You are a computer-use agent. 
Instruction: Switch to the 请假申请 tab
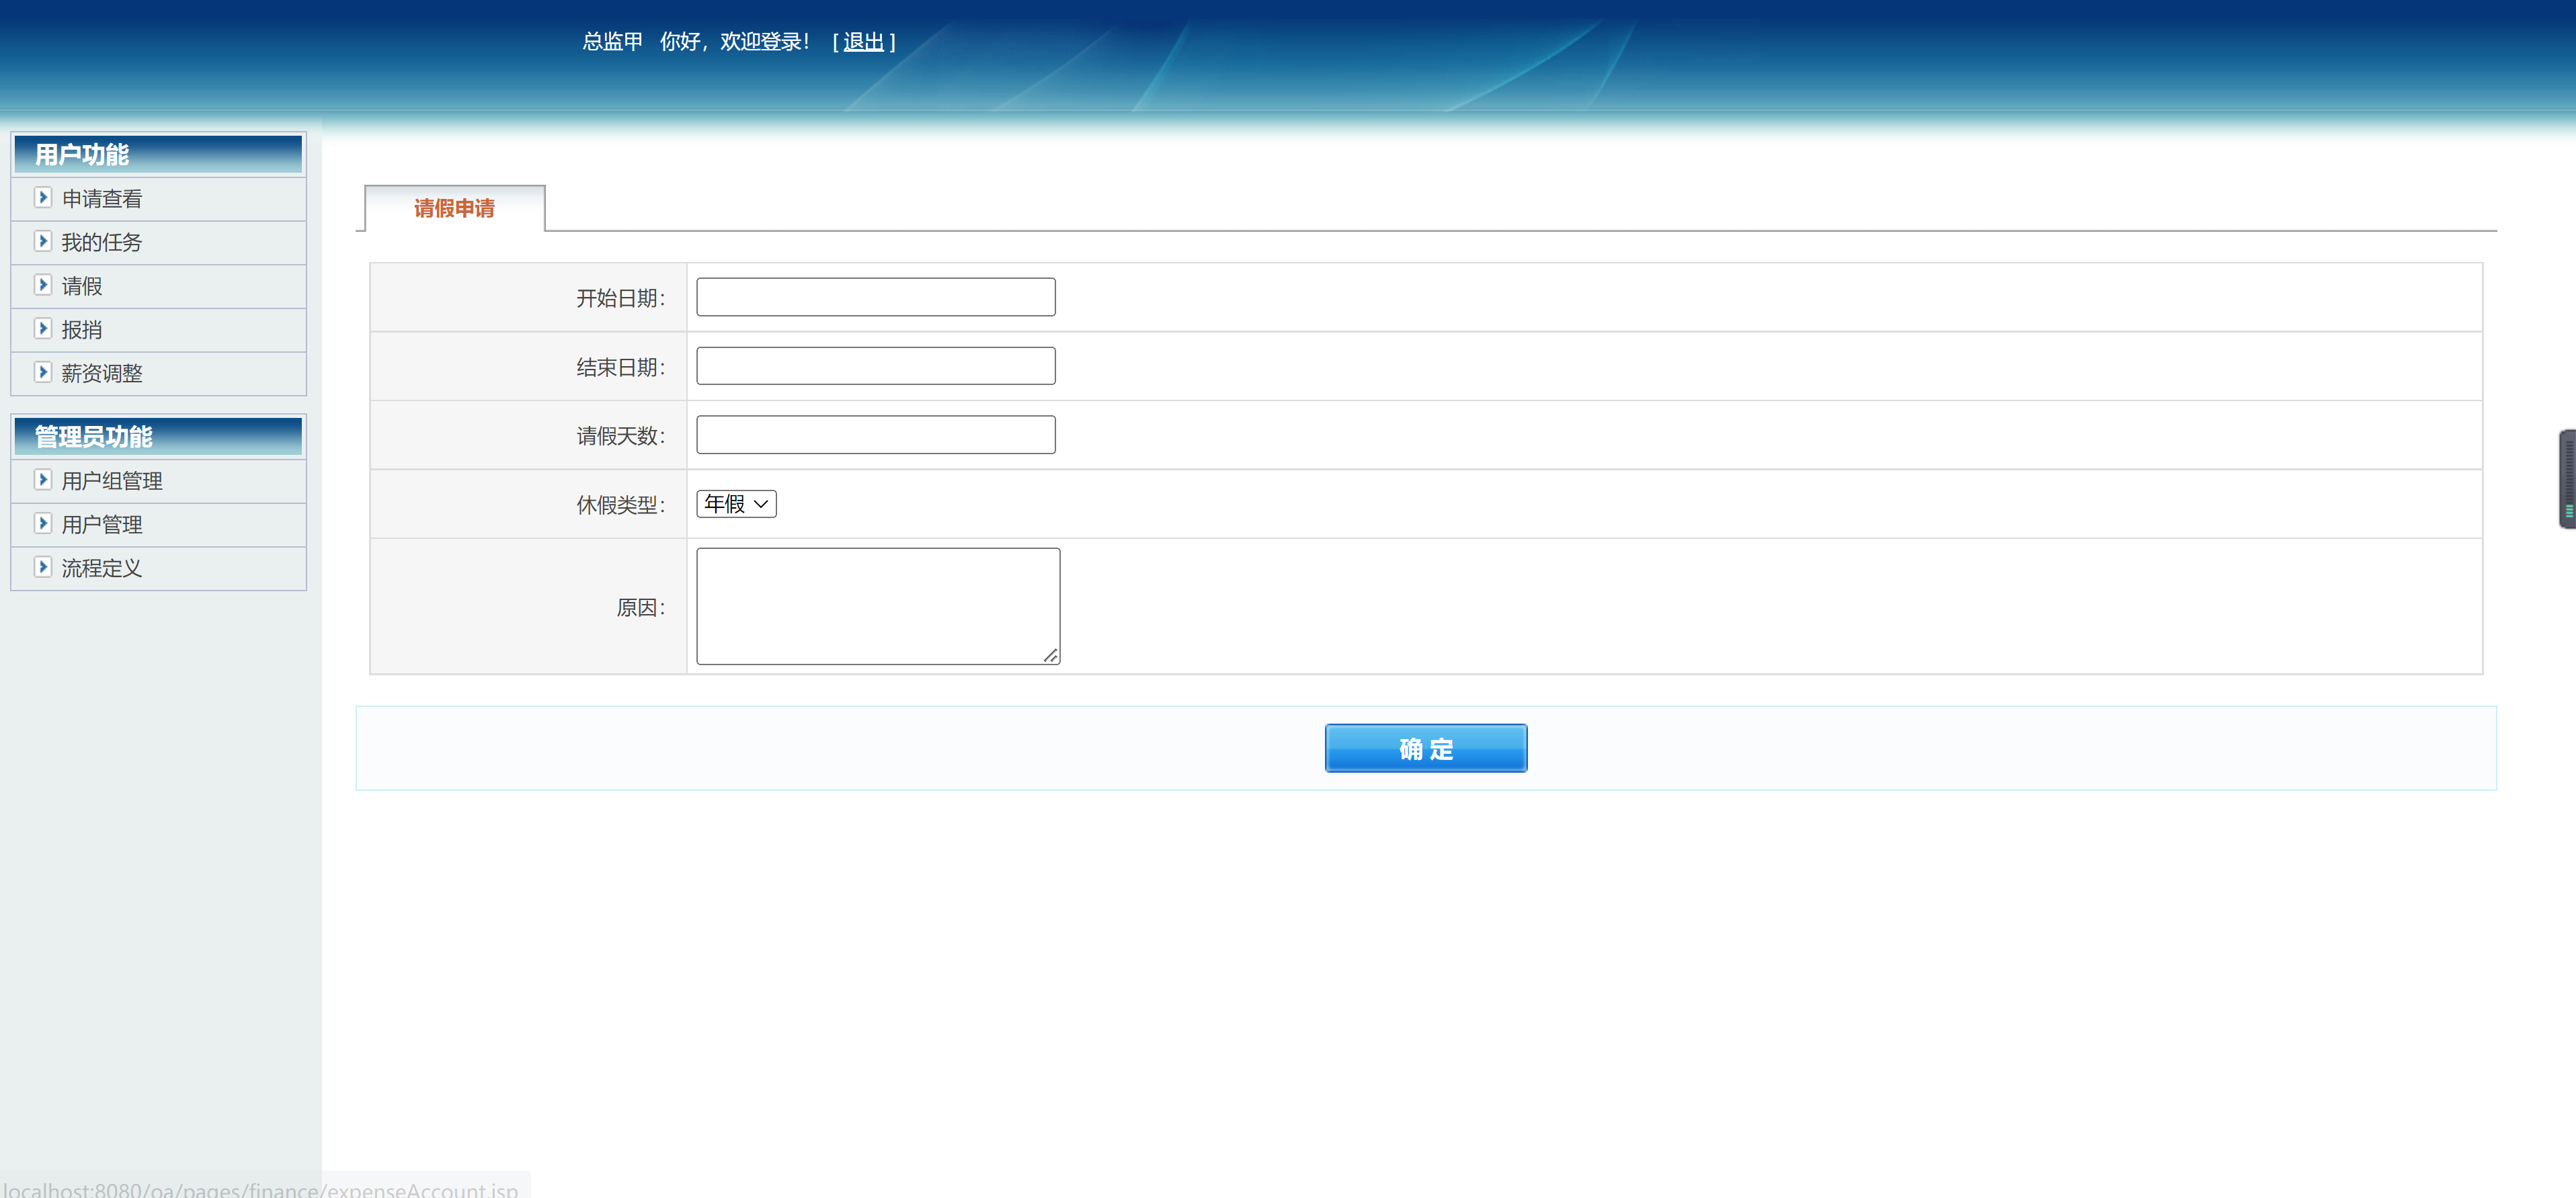tap(455, 208)
